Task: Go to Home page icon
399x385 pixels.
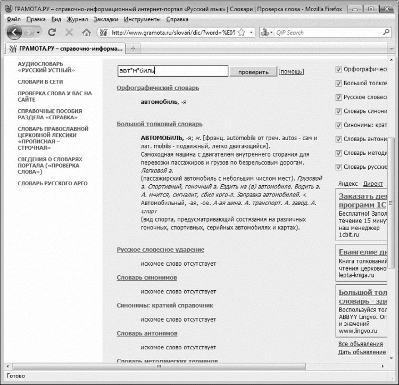Action: tap(86, 32)
